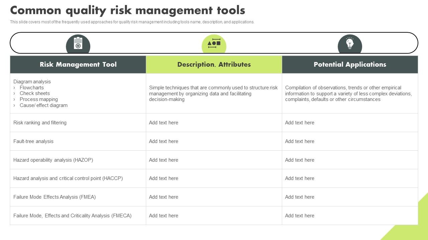Click the lightbulb head icon above Potential Applications
Screen dimensions: 428x240
coord(350,43)
